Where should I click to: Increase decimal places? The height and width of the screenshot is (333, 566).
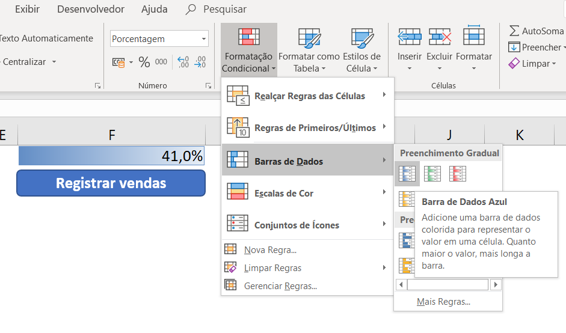point(183,62)
